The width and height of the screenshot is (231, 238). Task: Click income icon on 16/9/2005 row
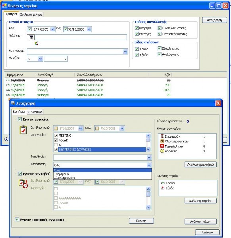(8, 95)
